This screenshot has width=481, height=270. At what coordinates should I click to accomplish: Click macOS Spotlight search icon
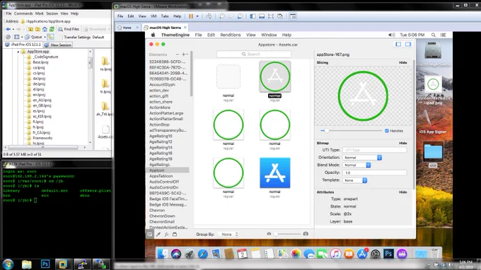click(433, 35)
